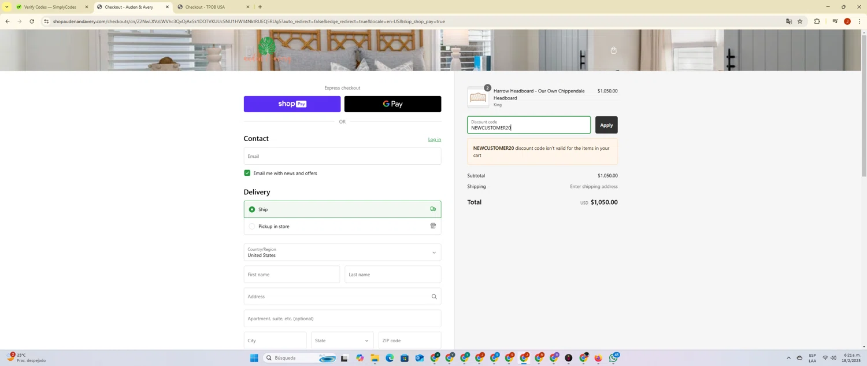View site information icon beside URL
867x366 pixels.
[x=46, y=21]
